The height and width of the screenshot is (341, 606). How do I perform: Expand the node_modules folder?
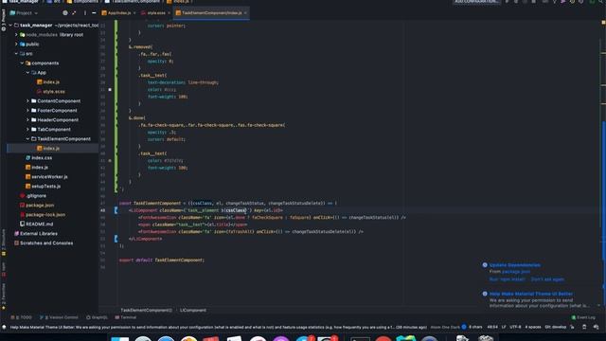pyautogui.click(x=16, y=34)
